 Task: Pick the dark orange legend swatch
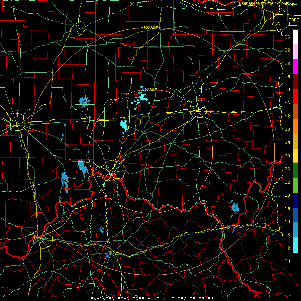pyautogui.click(x=295, y=111)
